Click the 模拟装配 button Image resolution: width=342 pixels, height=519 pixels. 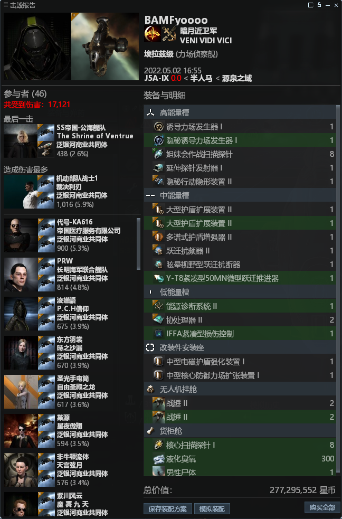pyautogui.click(x=212, y=509)
